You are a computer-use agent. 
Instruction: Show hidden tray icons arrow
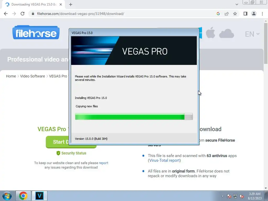tap(222, 196)
